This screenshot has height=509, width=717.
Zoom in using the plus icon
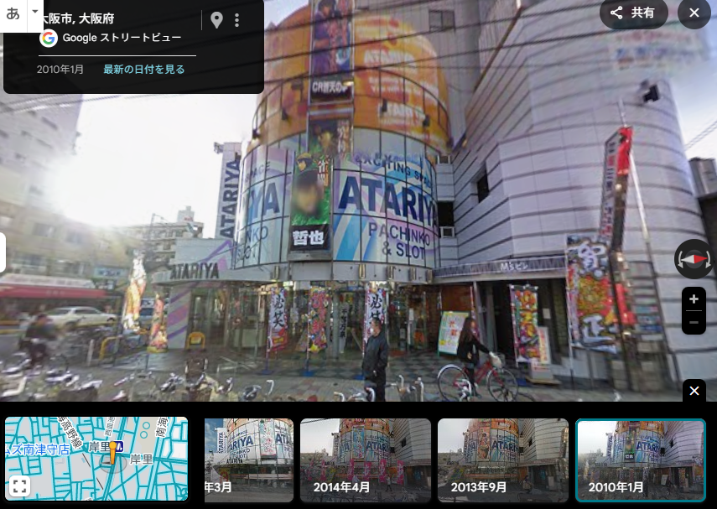tap(694, 299)
